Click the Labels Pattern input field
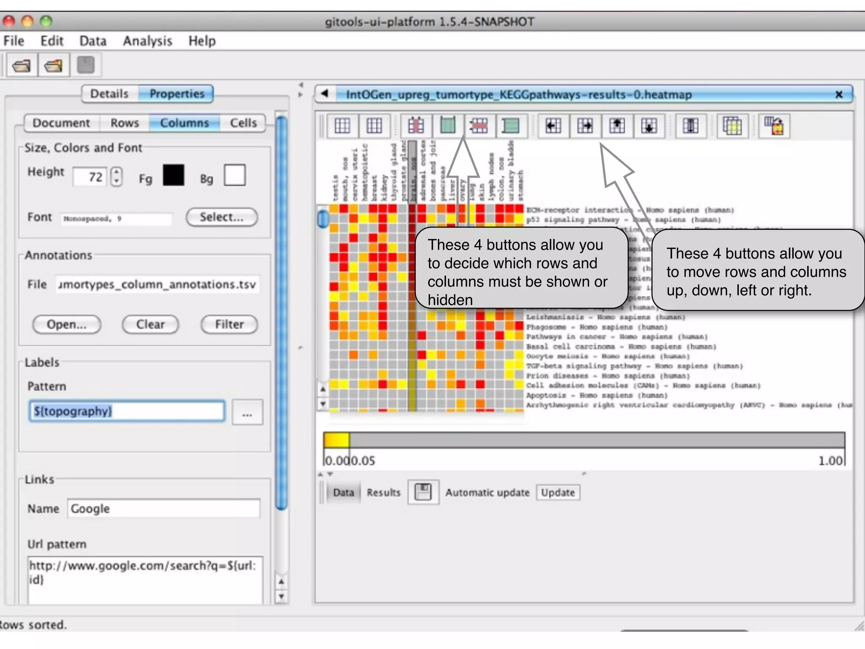The width and height of the screenshot is (865, 649). point(127,411)
